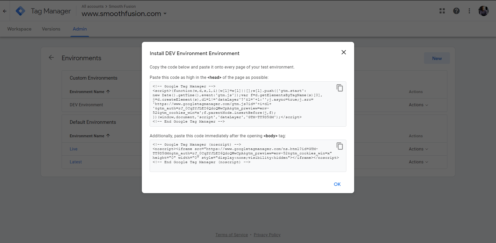This screenshot has height=243, width=496.
Task: Click the Default Environments heading
Action: tap(93, 122)
